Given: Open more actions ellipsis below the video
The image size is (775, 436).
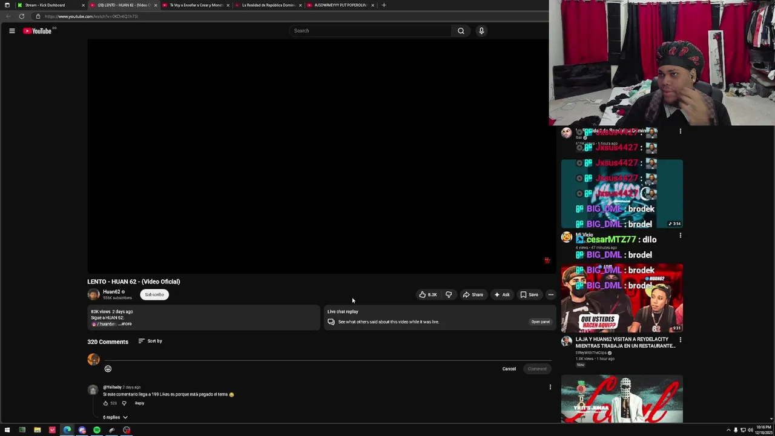Looking at the screenshot, I should click(550, 295).
